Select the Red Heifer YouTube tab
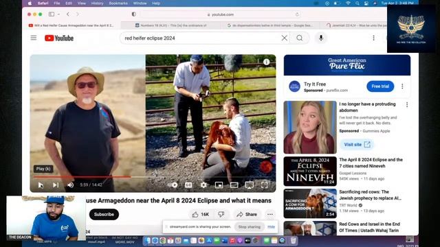 click(71, 25)
